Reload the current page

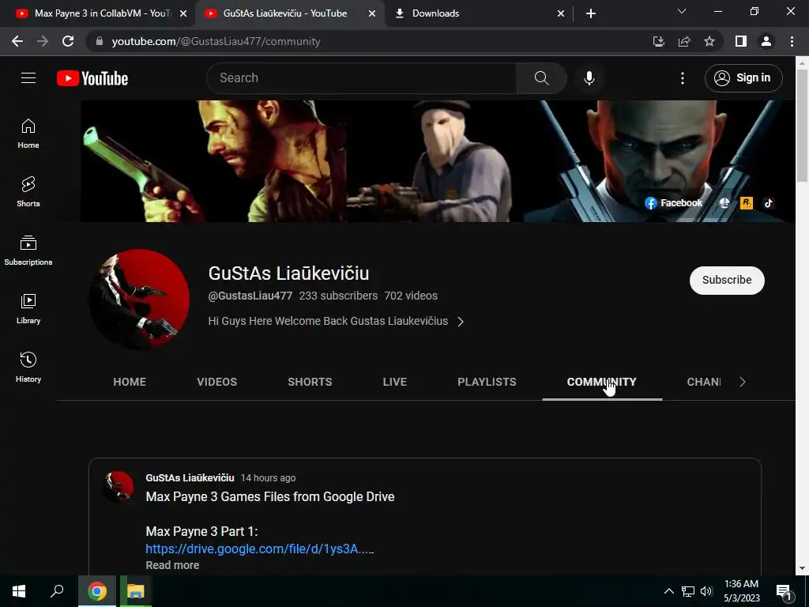coord(68,41)
